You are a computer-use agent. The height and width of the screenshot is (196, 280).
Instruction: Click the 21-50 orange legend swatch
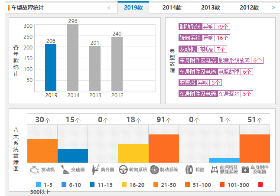pos(156,185)
